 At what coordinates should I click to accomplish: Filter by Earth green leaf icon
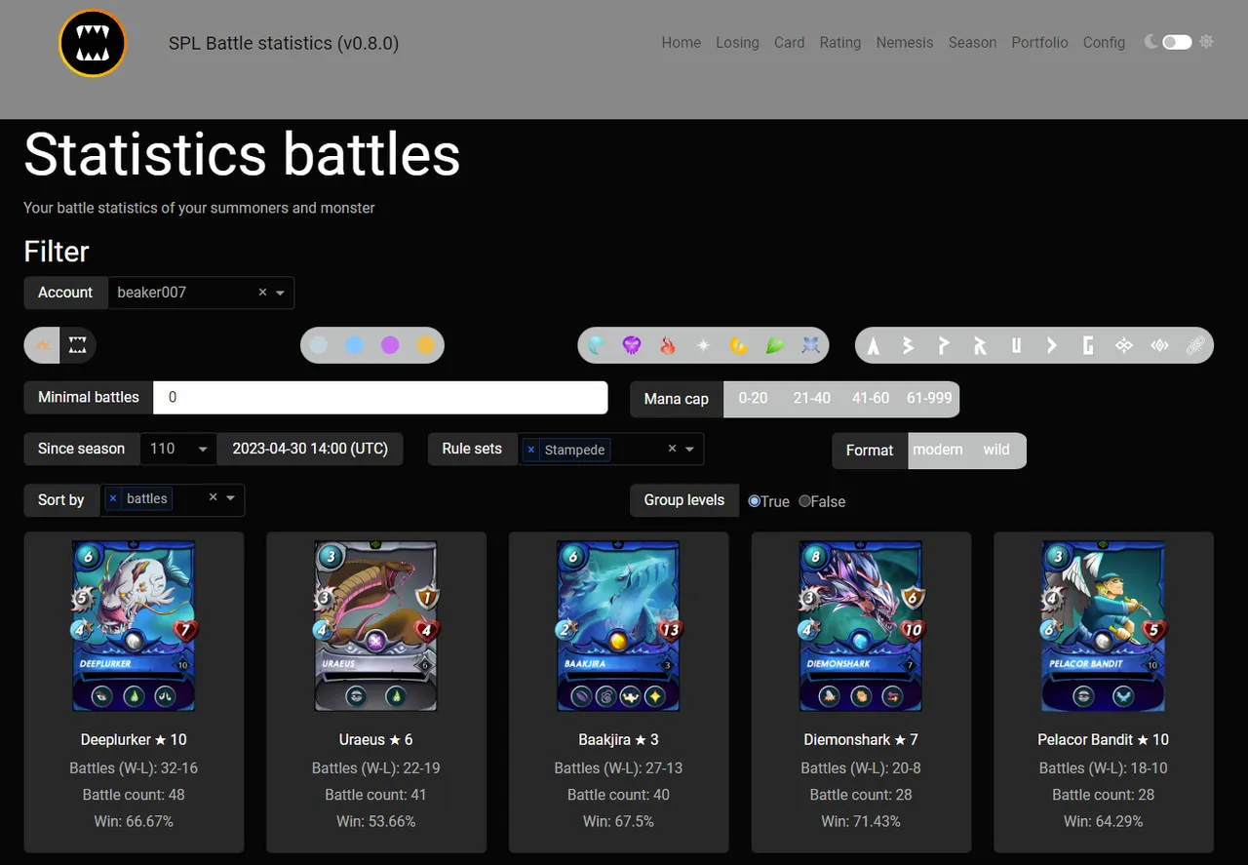point(775,345)
